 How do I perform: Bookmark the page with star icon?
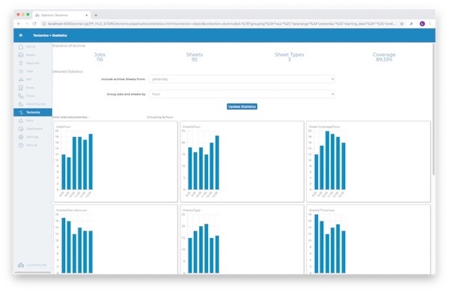pyautogui.click(x=402, y=24)
